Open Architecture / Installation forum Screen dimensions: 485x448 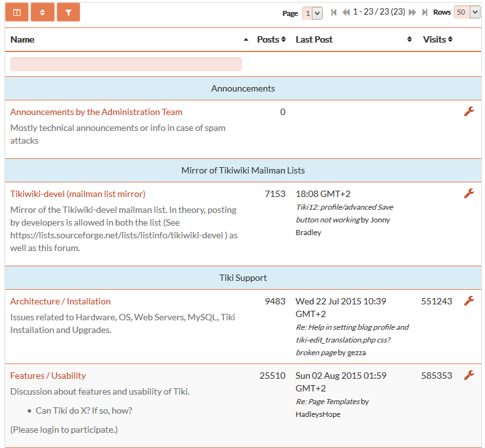[x=60, y=301]
